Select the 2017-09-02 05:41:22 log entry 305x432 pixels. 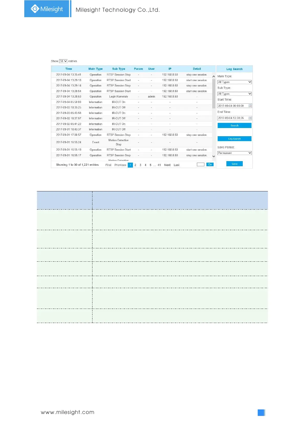coord(132,124)
